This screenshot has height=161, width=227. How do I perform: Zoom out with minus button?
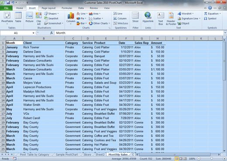pyautogui.click(x=199, y=159)
